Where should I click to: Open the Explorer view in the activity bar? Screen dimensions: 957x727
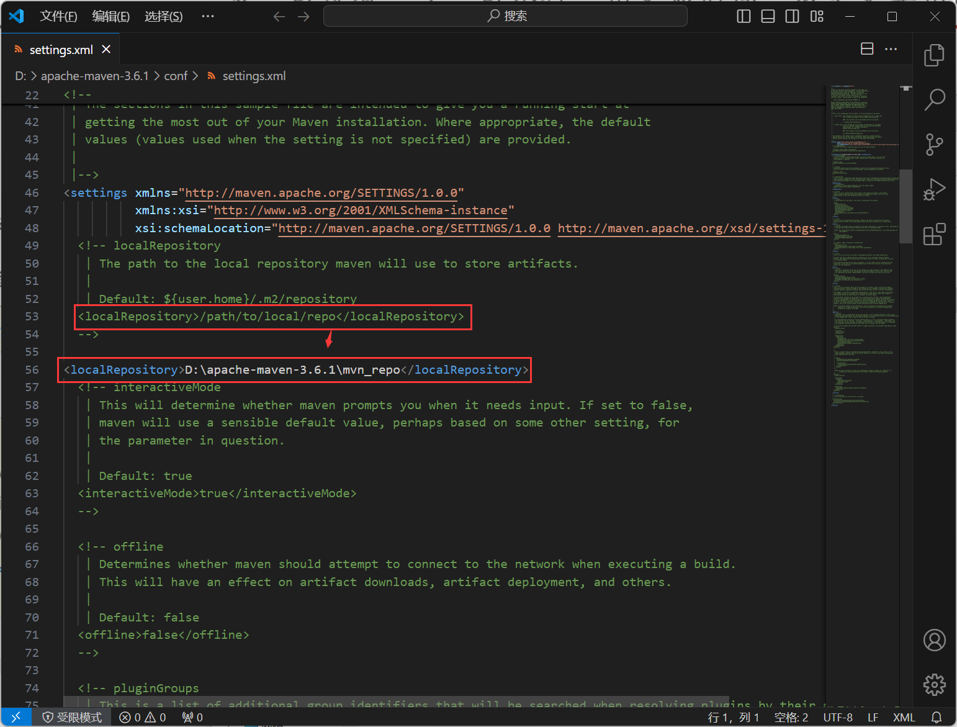(x=934, y=55)
